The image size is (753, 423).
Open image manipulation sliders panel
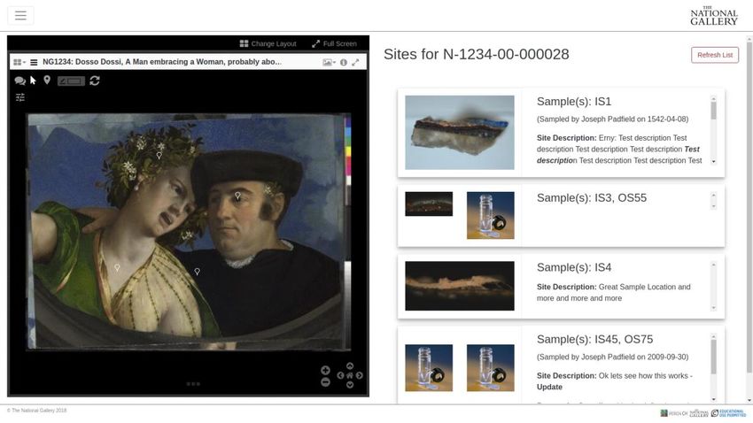click(20, 97)
